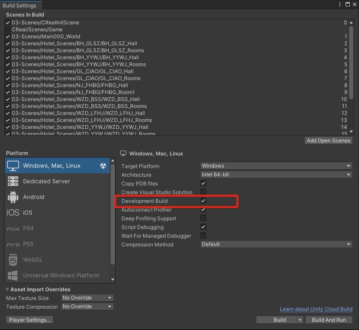Open Max Texture Size dropdown
The image size is (359, 330).
click(x=87, y=298)
